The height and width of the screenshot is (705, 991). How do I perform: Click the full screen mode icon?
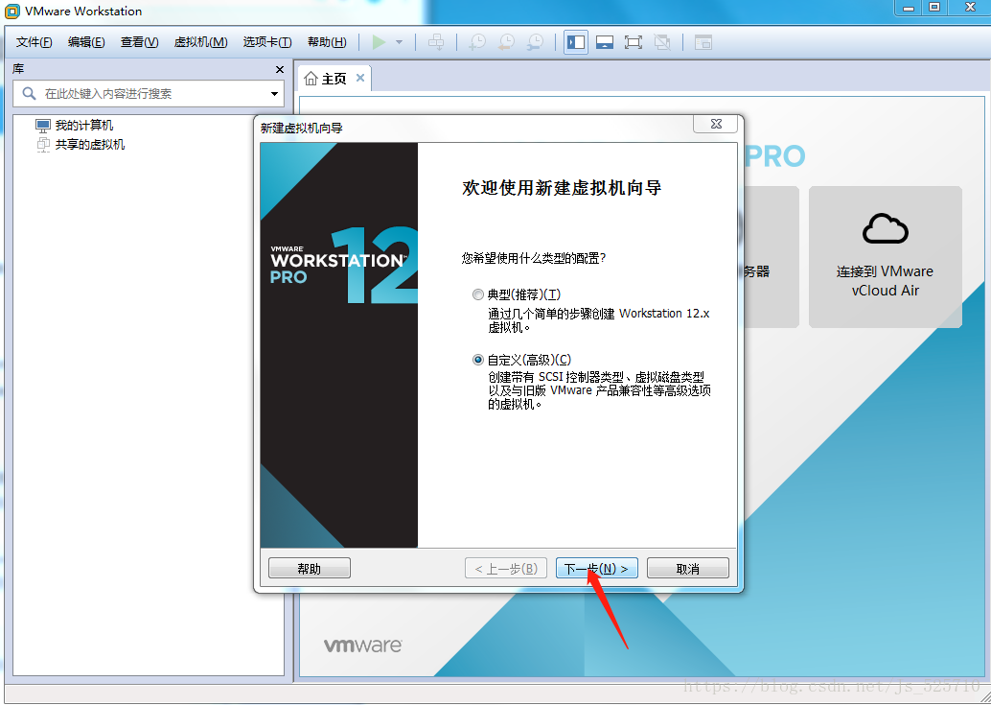click(x=634, y=42)
